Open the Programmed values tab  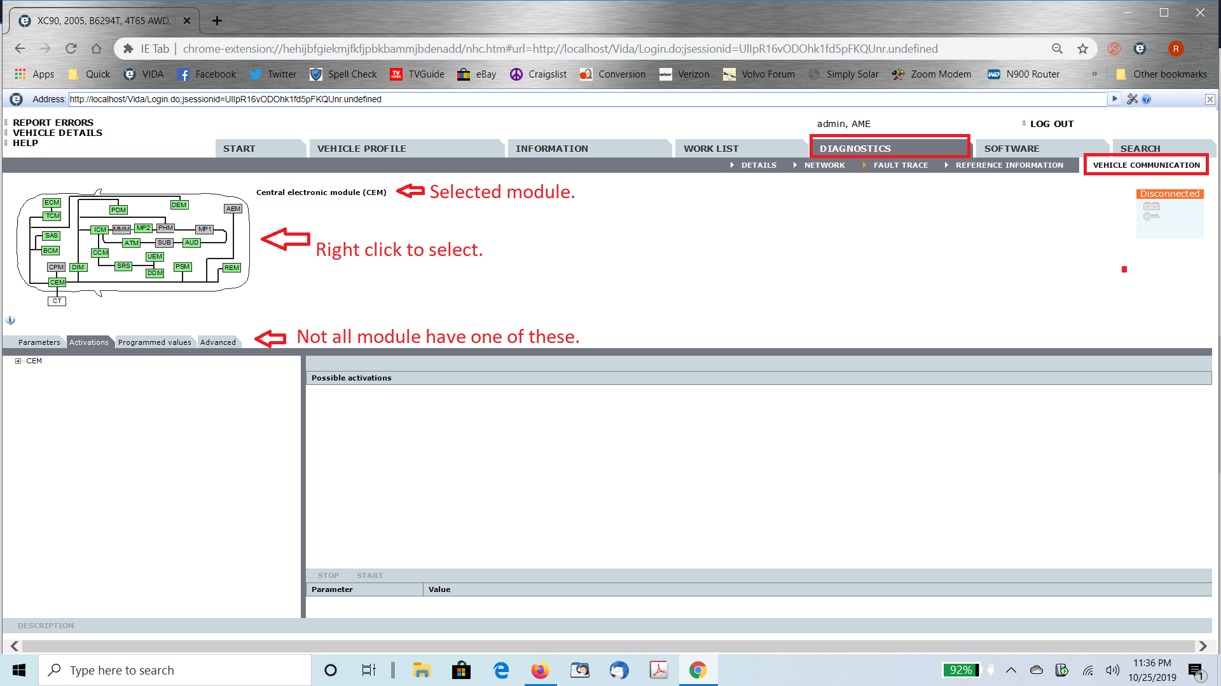(155, 342)
